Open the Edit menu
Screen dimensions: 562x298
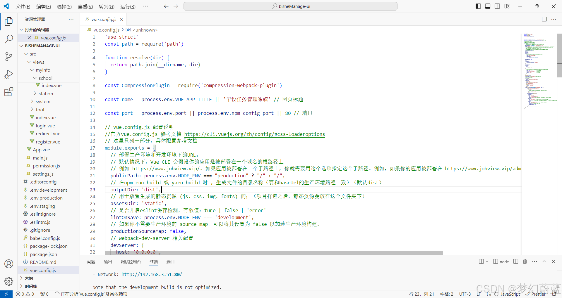point(44,6)
